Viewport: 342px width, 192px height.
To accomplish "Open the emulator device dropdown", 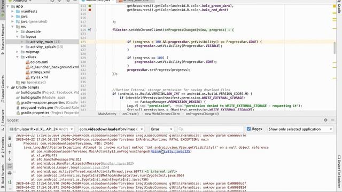I will [x=42, y=129].
